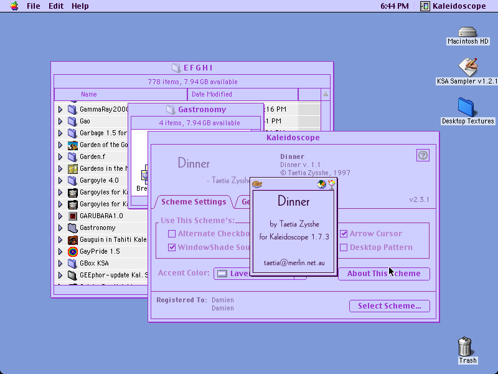
Task: Click the folder icon in EFGHI title bar
Action: click(x=176, y=67)
